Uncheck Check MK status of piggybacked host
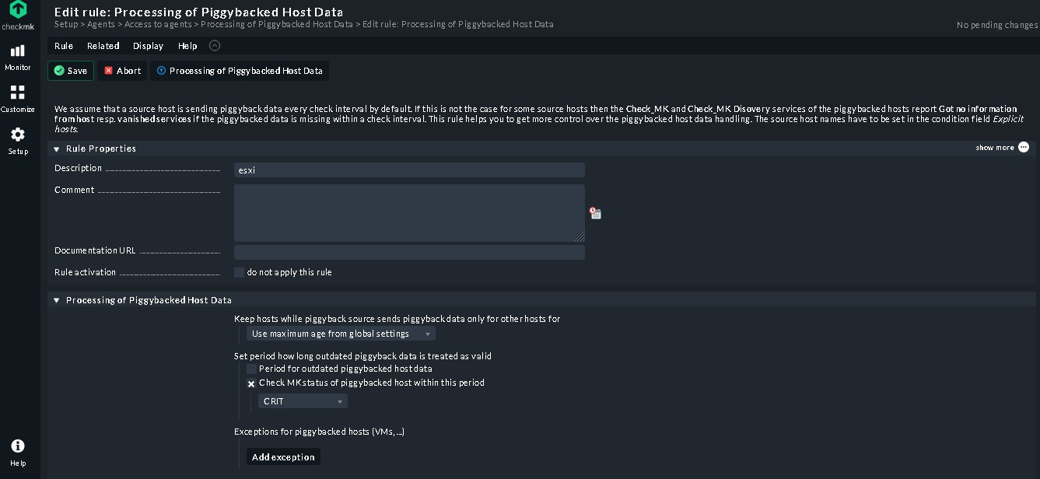Viewport: 1040px width, 479px height. click(251, 383)
